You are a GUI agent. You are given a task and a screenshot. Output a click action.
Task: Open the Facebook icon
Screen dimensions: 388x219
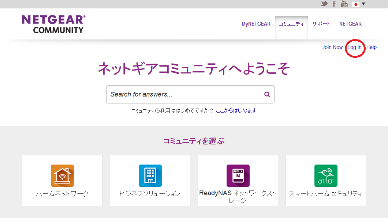click(334, 4)
